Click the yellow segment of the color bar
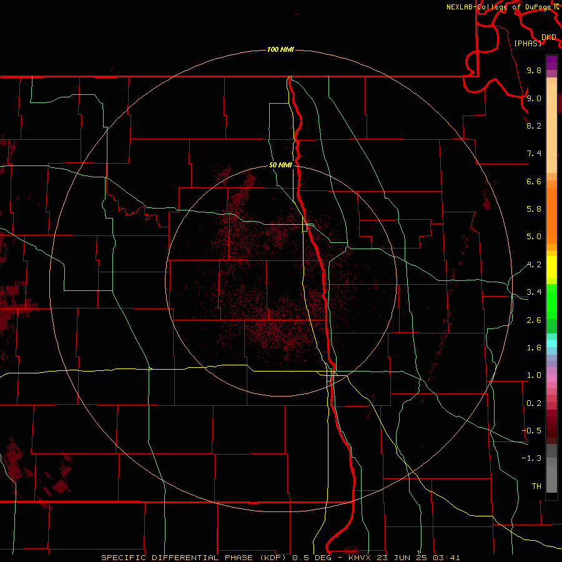This screenshot has width=562, height=562. [551, 267]
